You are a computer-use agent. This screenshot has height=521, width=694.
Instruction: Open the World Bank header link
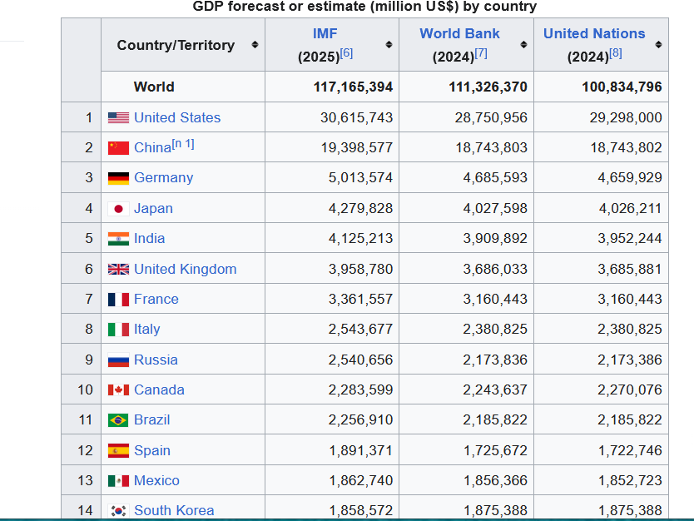(459, 33)
